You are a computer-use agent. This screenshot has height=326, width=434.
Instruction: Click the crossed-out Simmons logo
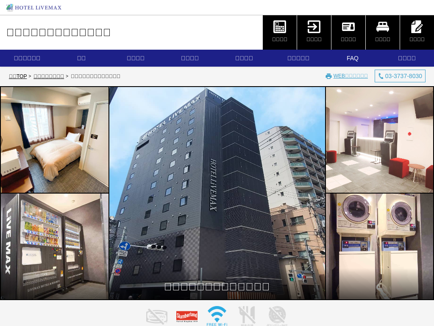click(157, 316)
